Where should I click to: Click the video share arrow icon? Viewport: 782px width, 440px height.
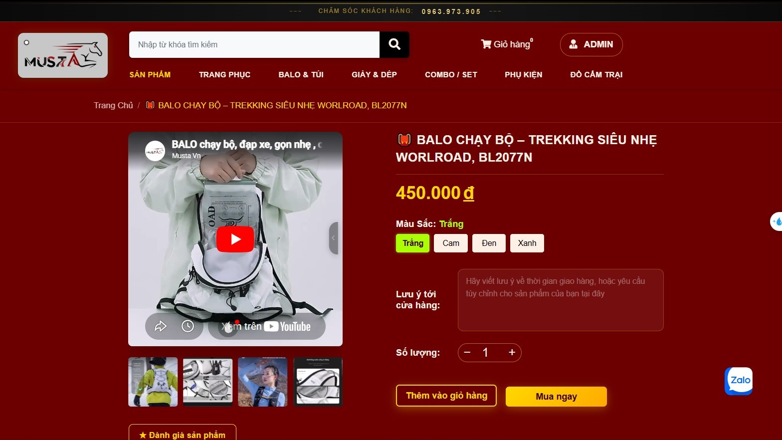click(160, 326)
